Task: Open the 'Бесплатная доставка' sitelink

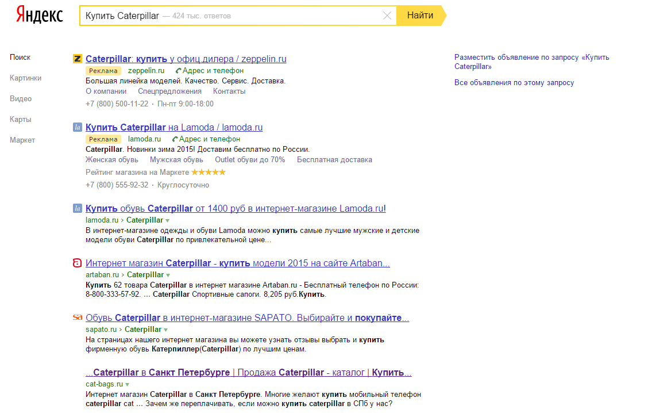Action: tap(334, 159)
